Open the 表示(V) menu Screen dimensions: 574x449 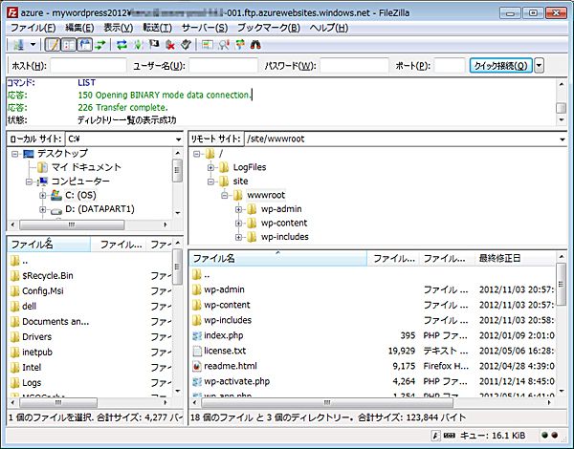pyautogui.click(x=119, y=28)
